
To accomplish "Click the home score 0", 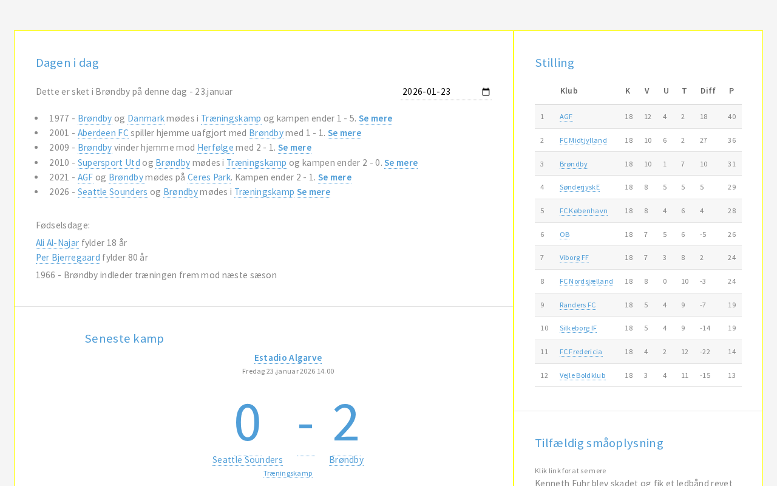I will click(x=248, y=422).
